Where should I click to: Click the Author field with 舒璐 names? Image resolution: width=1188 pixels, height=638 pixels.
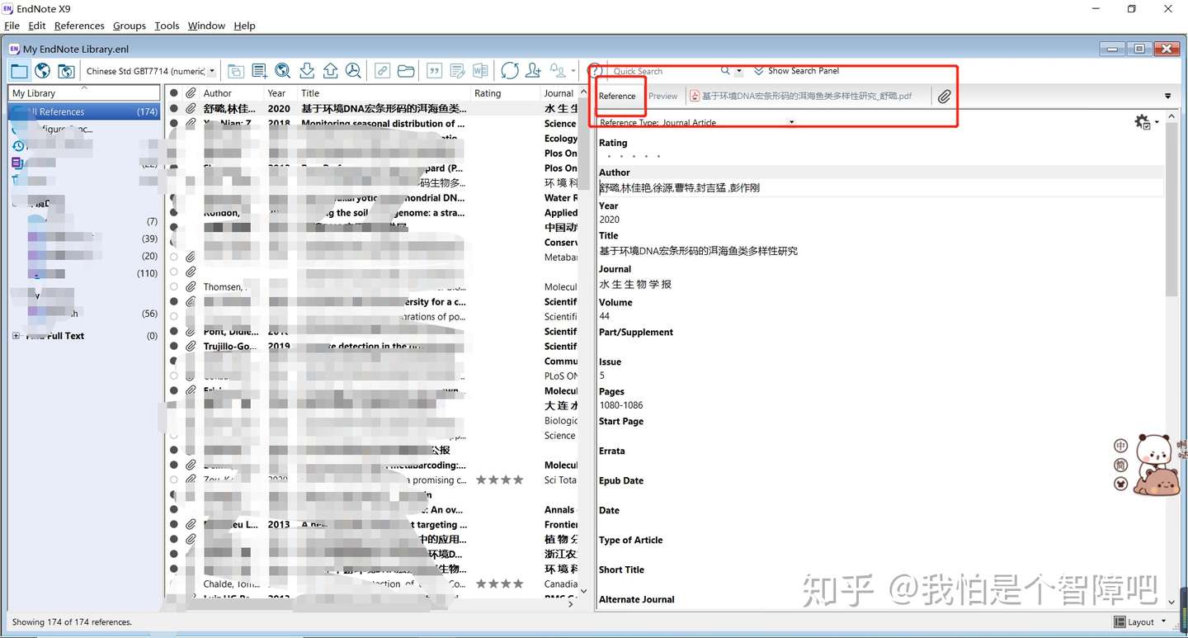click(x=880, y=187)
